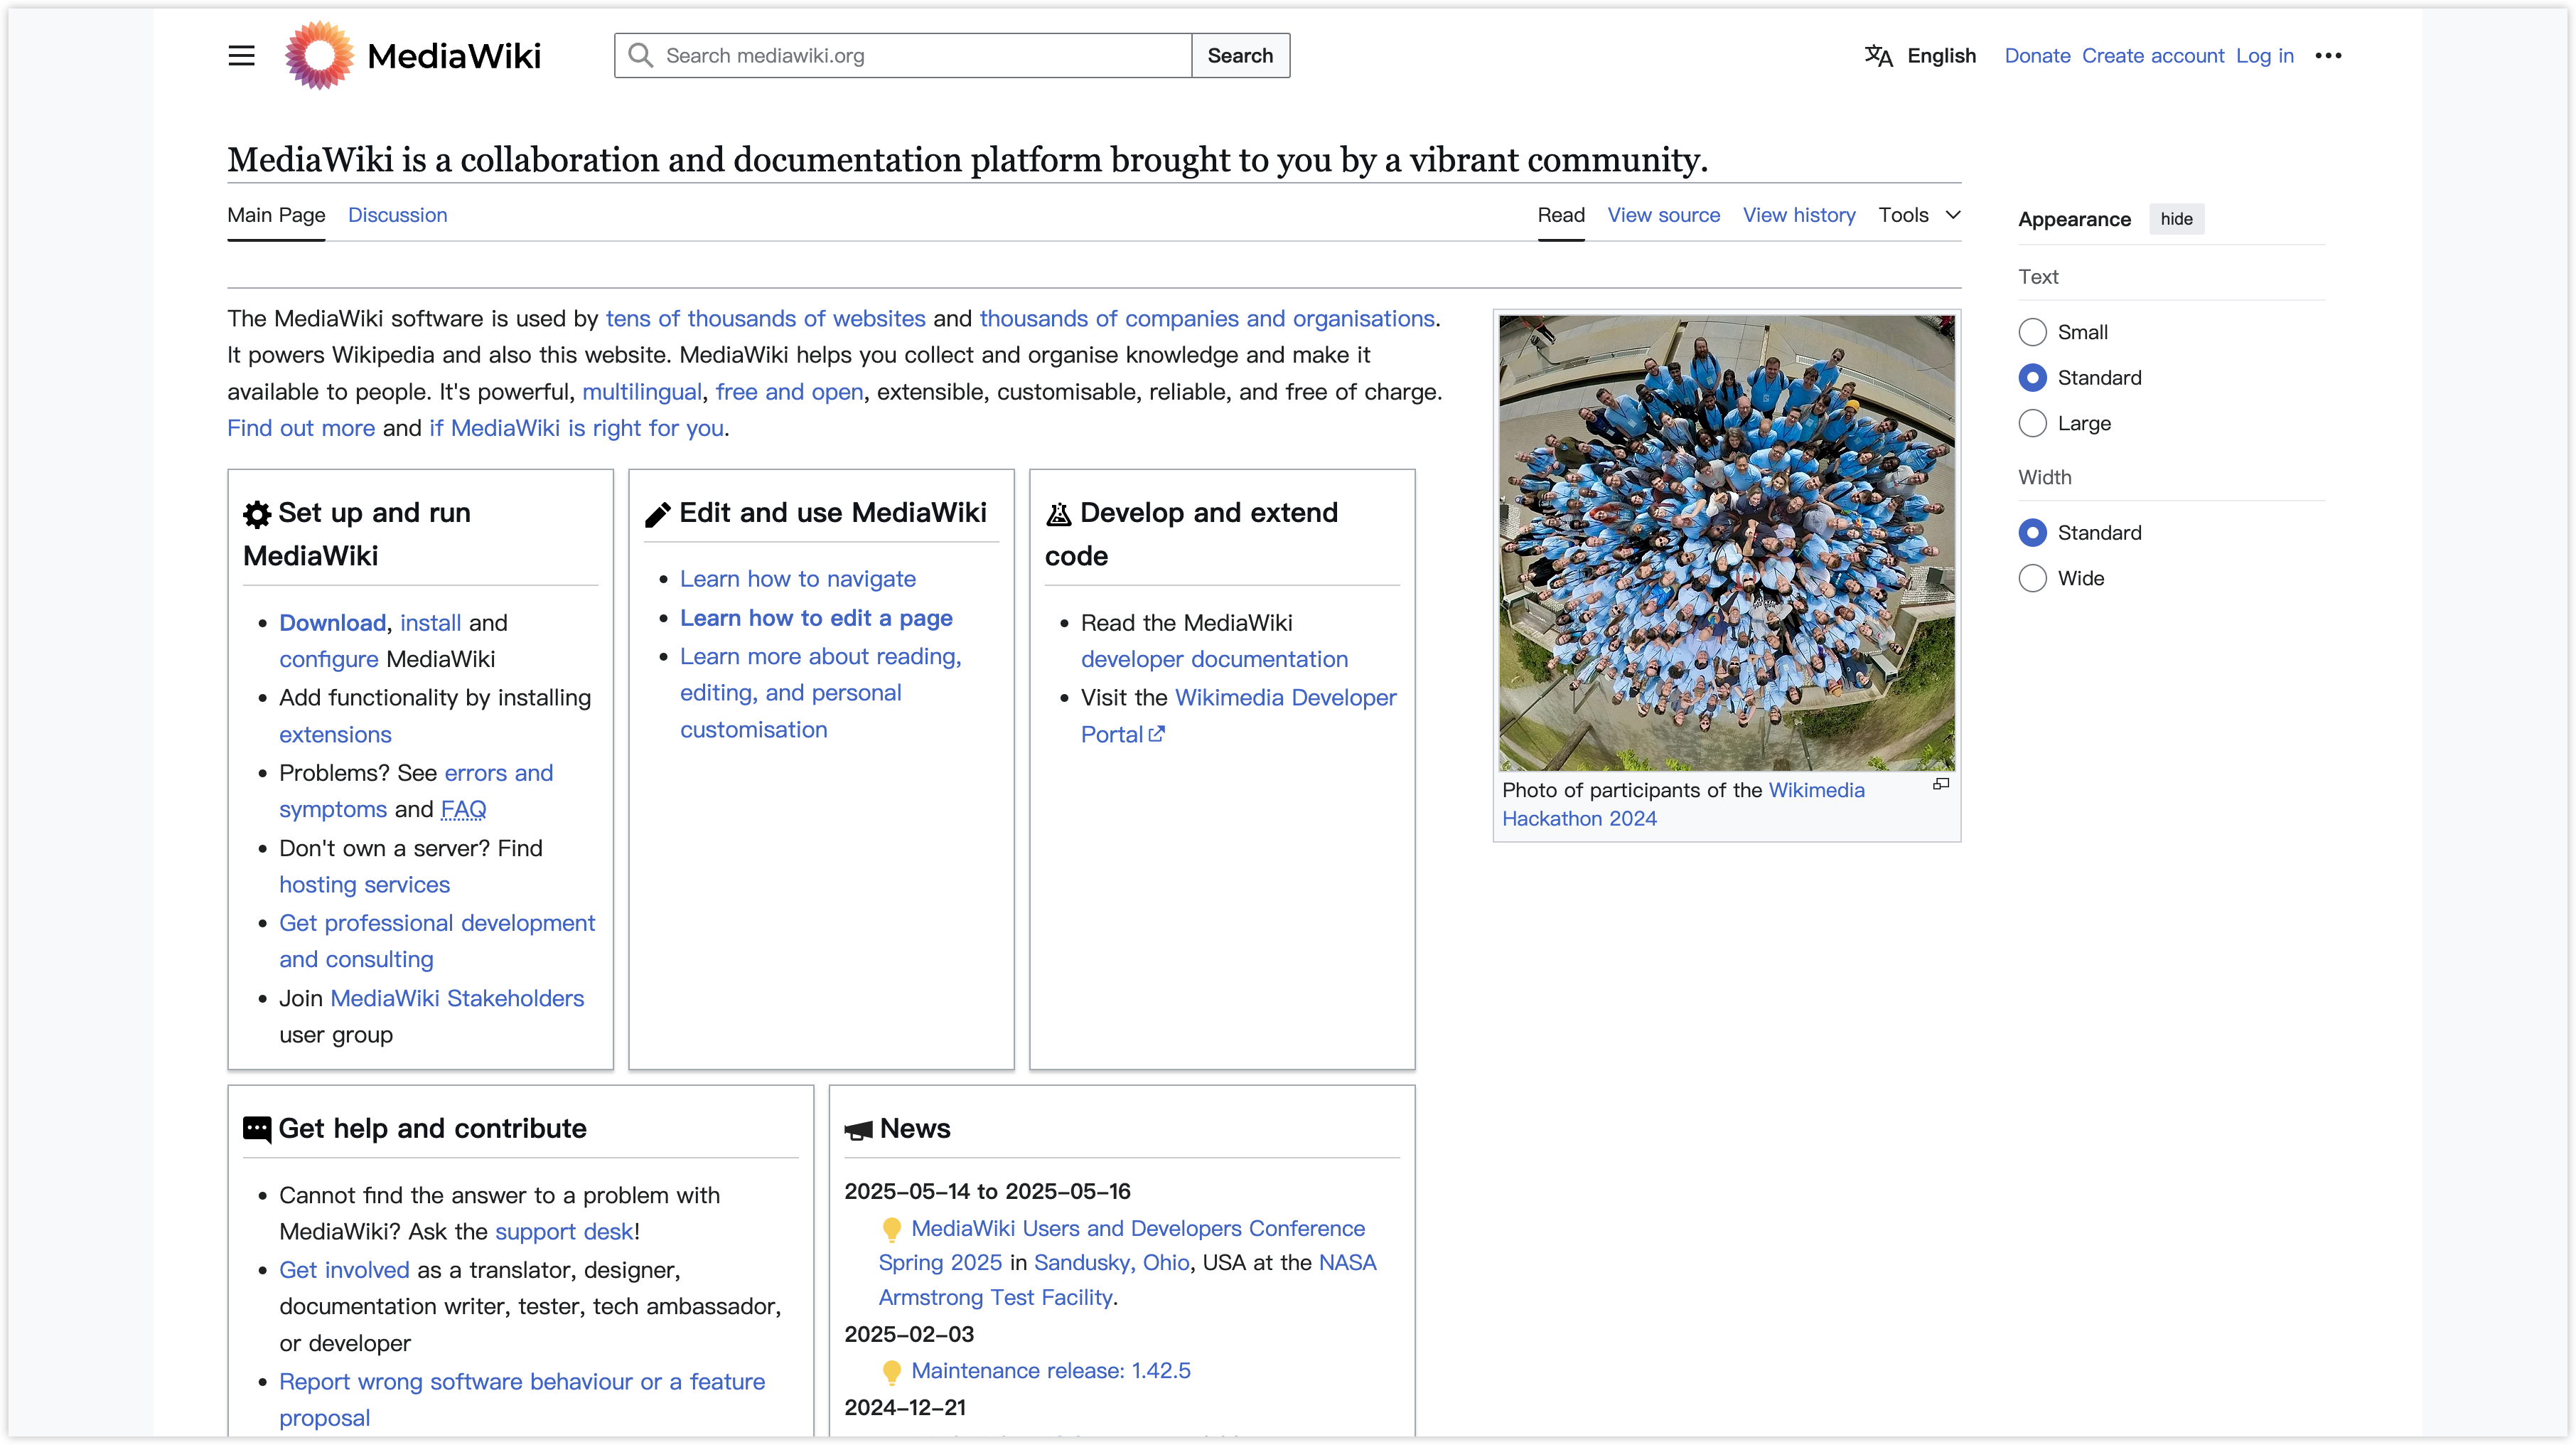Screen dimensions: 2576x1445
Task: Select Standard page width
Action: click(2032, 533)
